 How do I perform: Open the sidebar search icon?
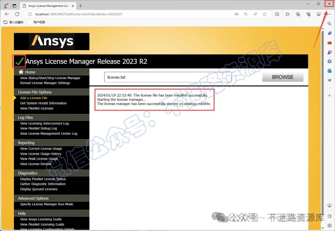(329, 24)
